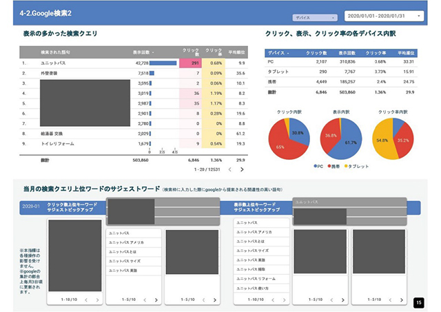Screen dimensions: 441x312
Task: Previous page arrow under ユニットバス 使い方 list
Action: point(273,300)
